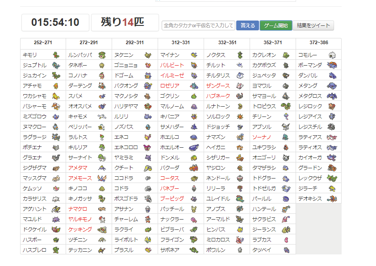Click the name ラティオス
376x266 pixels.
(x=310, y=147)
